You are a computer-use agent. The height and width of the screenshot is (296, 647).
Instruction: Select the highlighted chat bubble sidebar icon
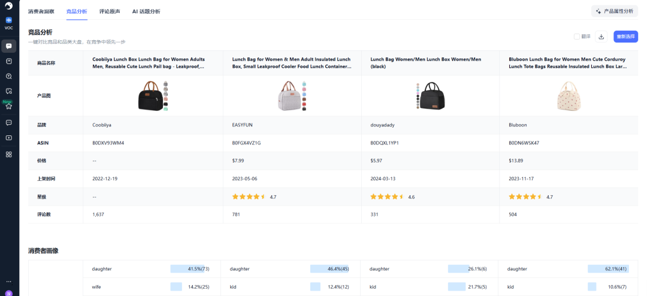pyautogui.click(x=9, y=46)
